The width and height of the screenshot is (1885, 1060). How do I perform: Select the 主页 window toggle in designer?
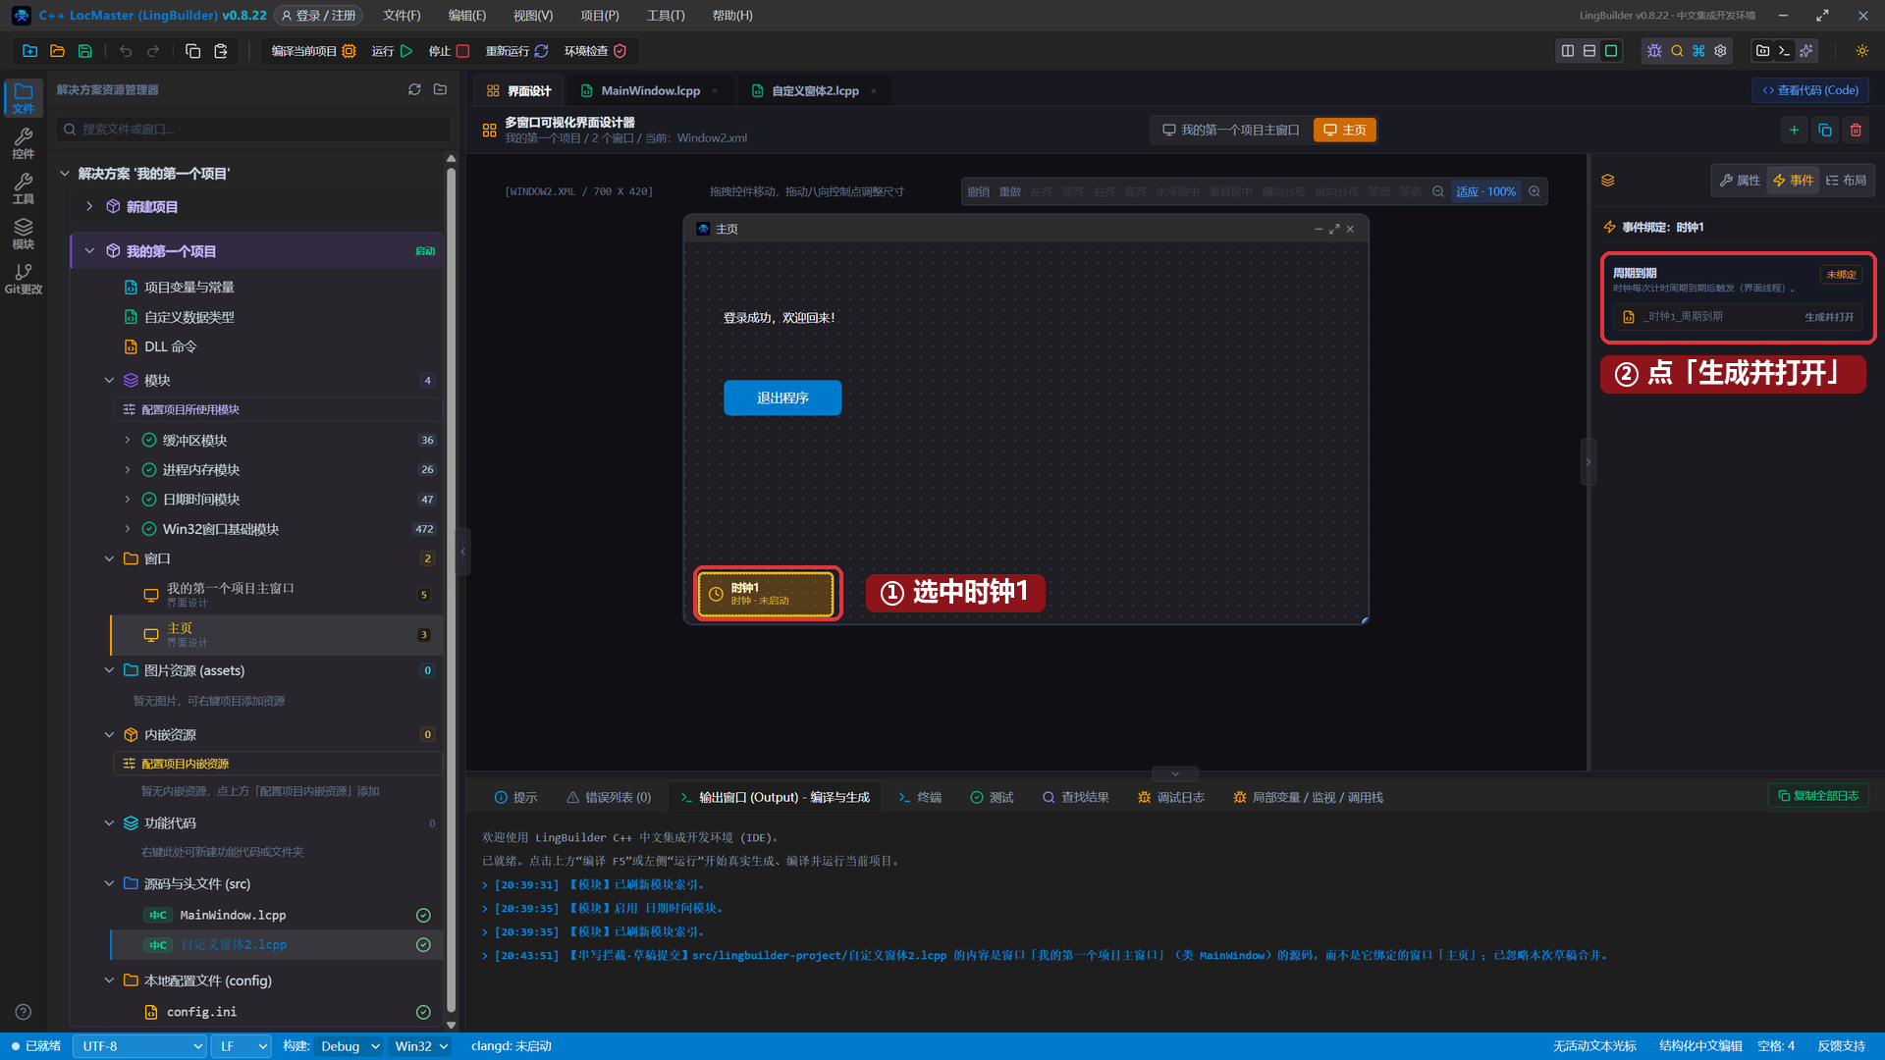[x=1344, y=130]
